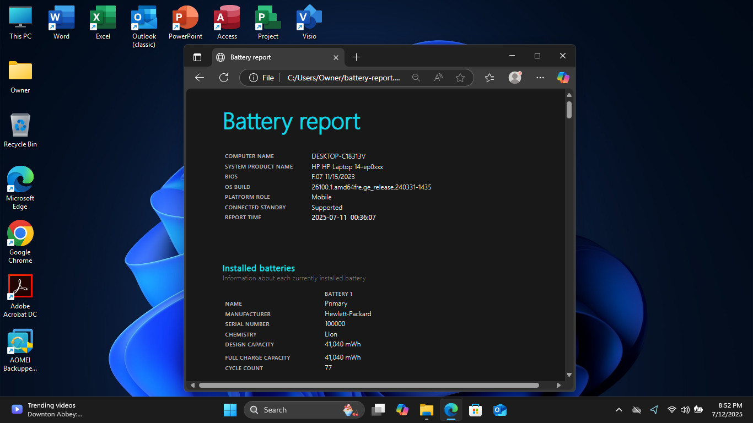Screen dimensions: 753x423
Task: Open the PowerPoint desktop shortcut
Action: point(185,22)
